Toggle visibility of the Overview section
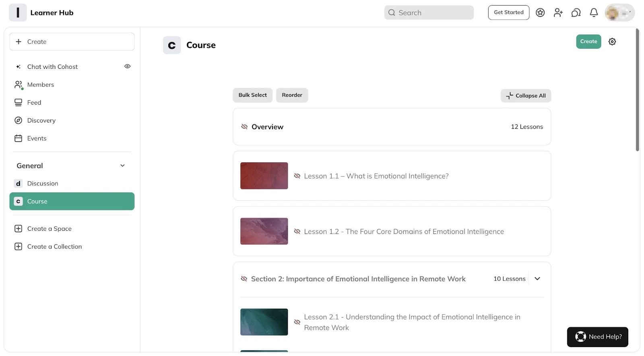The width and height of the screenshot is (644, 356). tap(244, 126)
